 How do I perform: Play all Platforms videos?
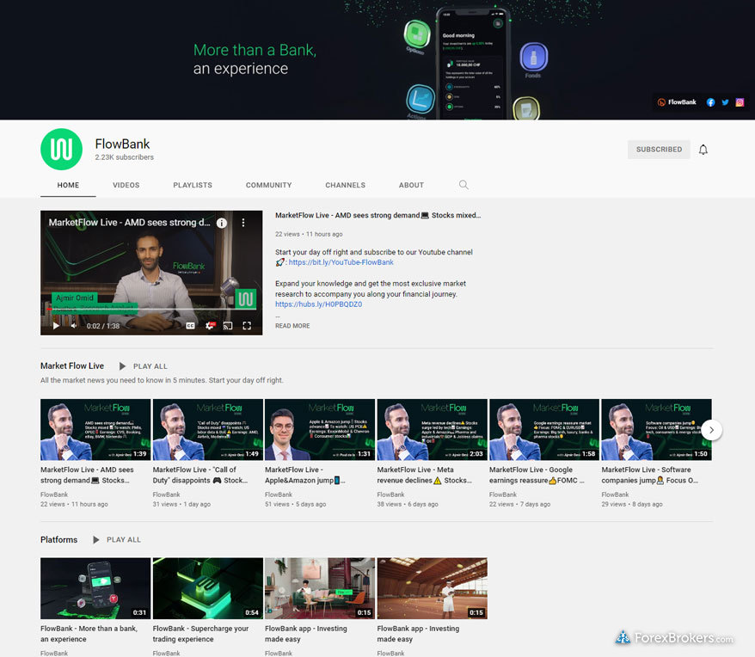click(117, 540)
